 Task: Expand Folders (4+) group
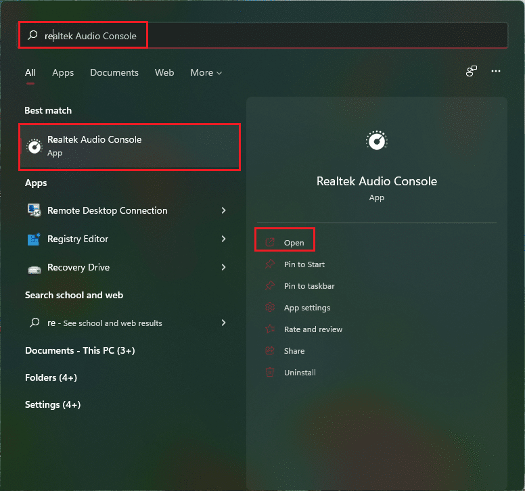point(51,377)
